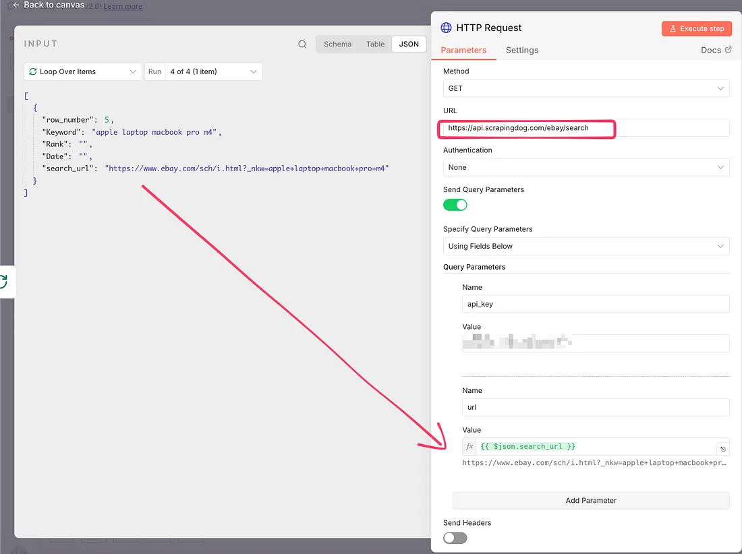Open the Method dropdown set to GET
The height and width of the screenshot is (554, 742).
[x=586, y=88]
